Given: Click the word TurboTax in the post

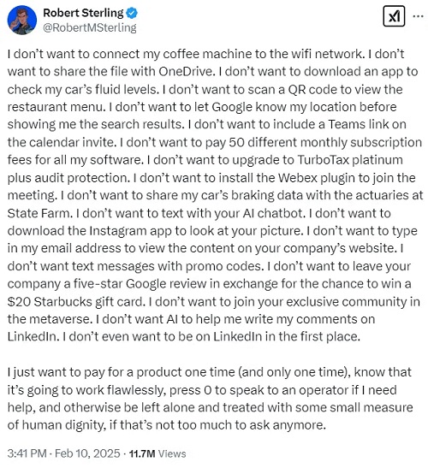Looking at the screenshot, I should 323,160.
